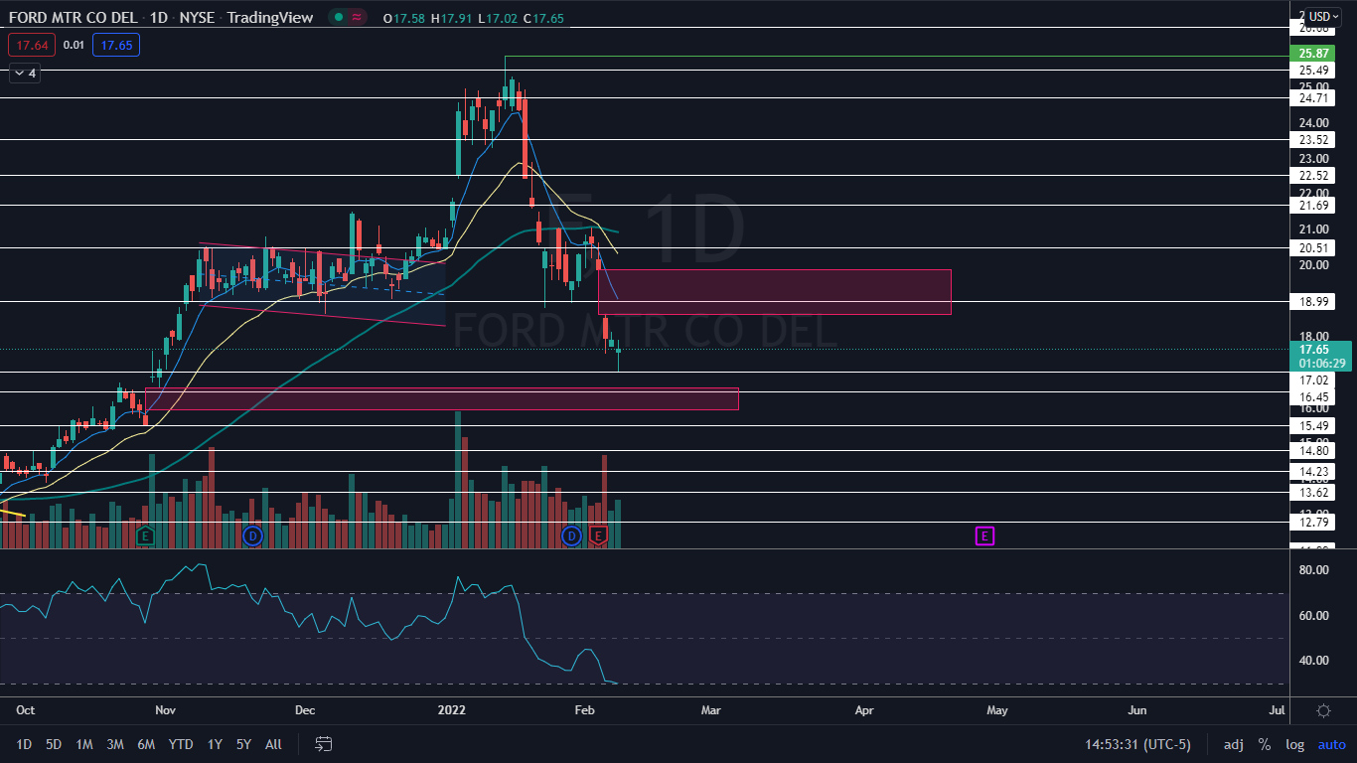Click the 22.52 horizontal line price label
This screenshot has width=1357, height=763.
point(1314,175)
